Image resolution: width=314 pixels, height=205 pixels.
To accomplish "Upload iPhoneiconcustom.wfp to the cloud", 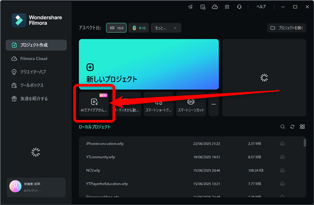I will 282,143.
